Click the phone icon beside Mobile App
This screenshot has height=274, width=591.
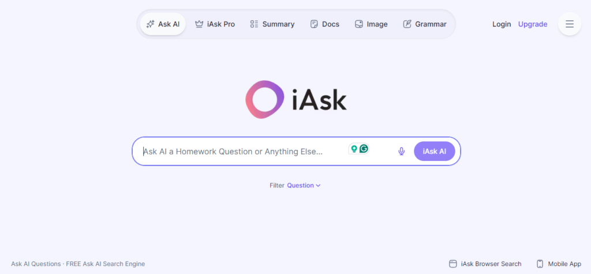point(540,264)
